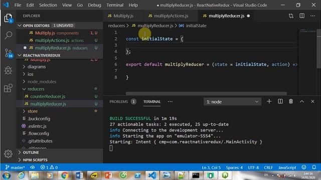Viewport: 321px width, 180px height.
Task: Open Microsoft Word from the taskbar
Action: pyautogui.click(x=79, y=175)
